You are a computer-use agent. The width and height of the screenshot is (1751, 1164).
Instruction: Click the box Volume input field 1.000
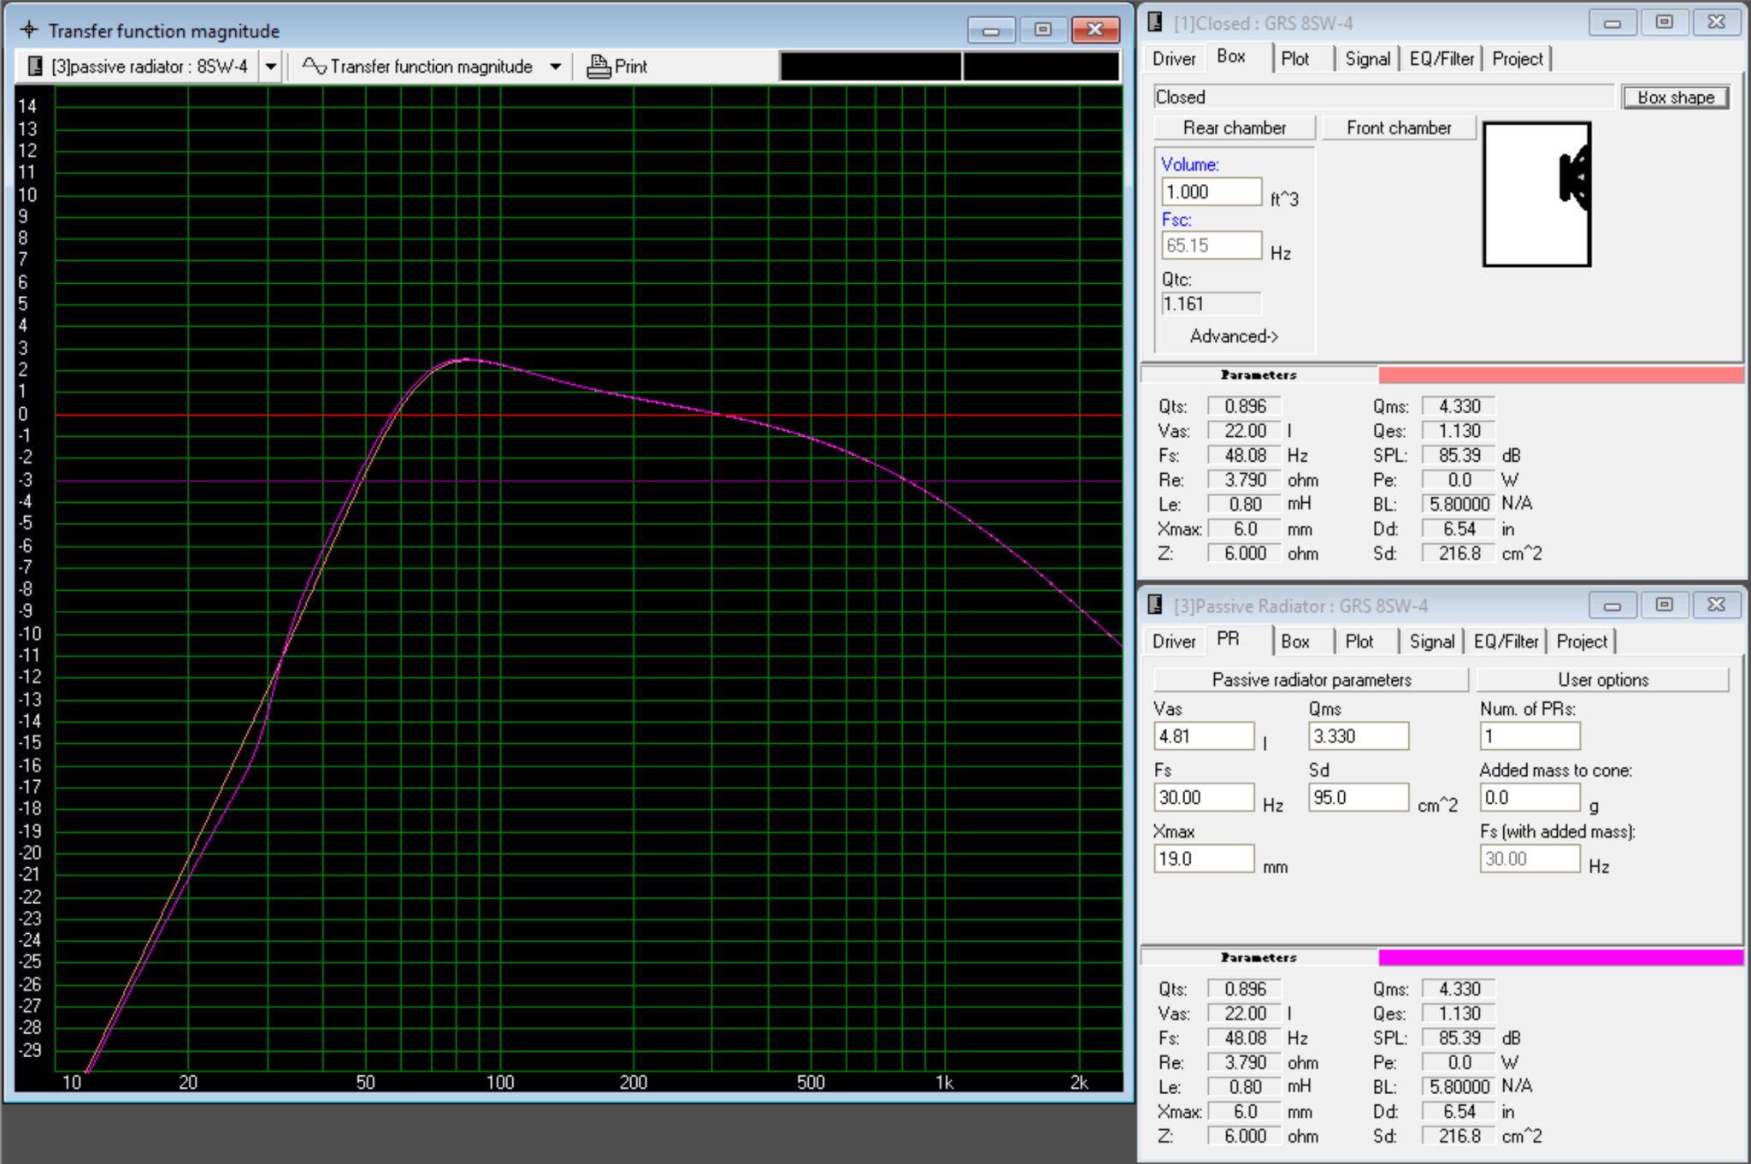coord(1211,192)
